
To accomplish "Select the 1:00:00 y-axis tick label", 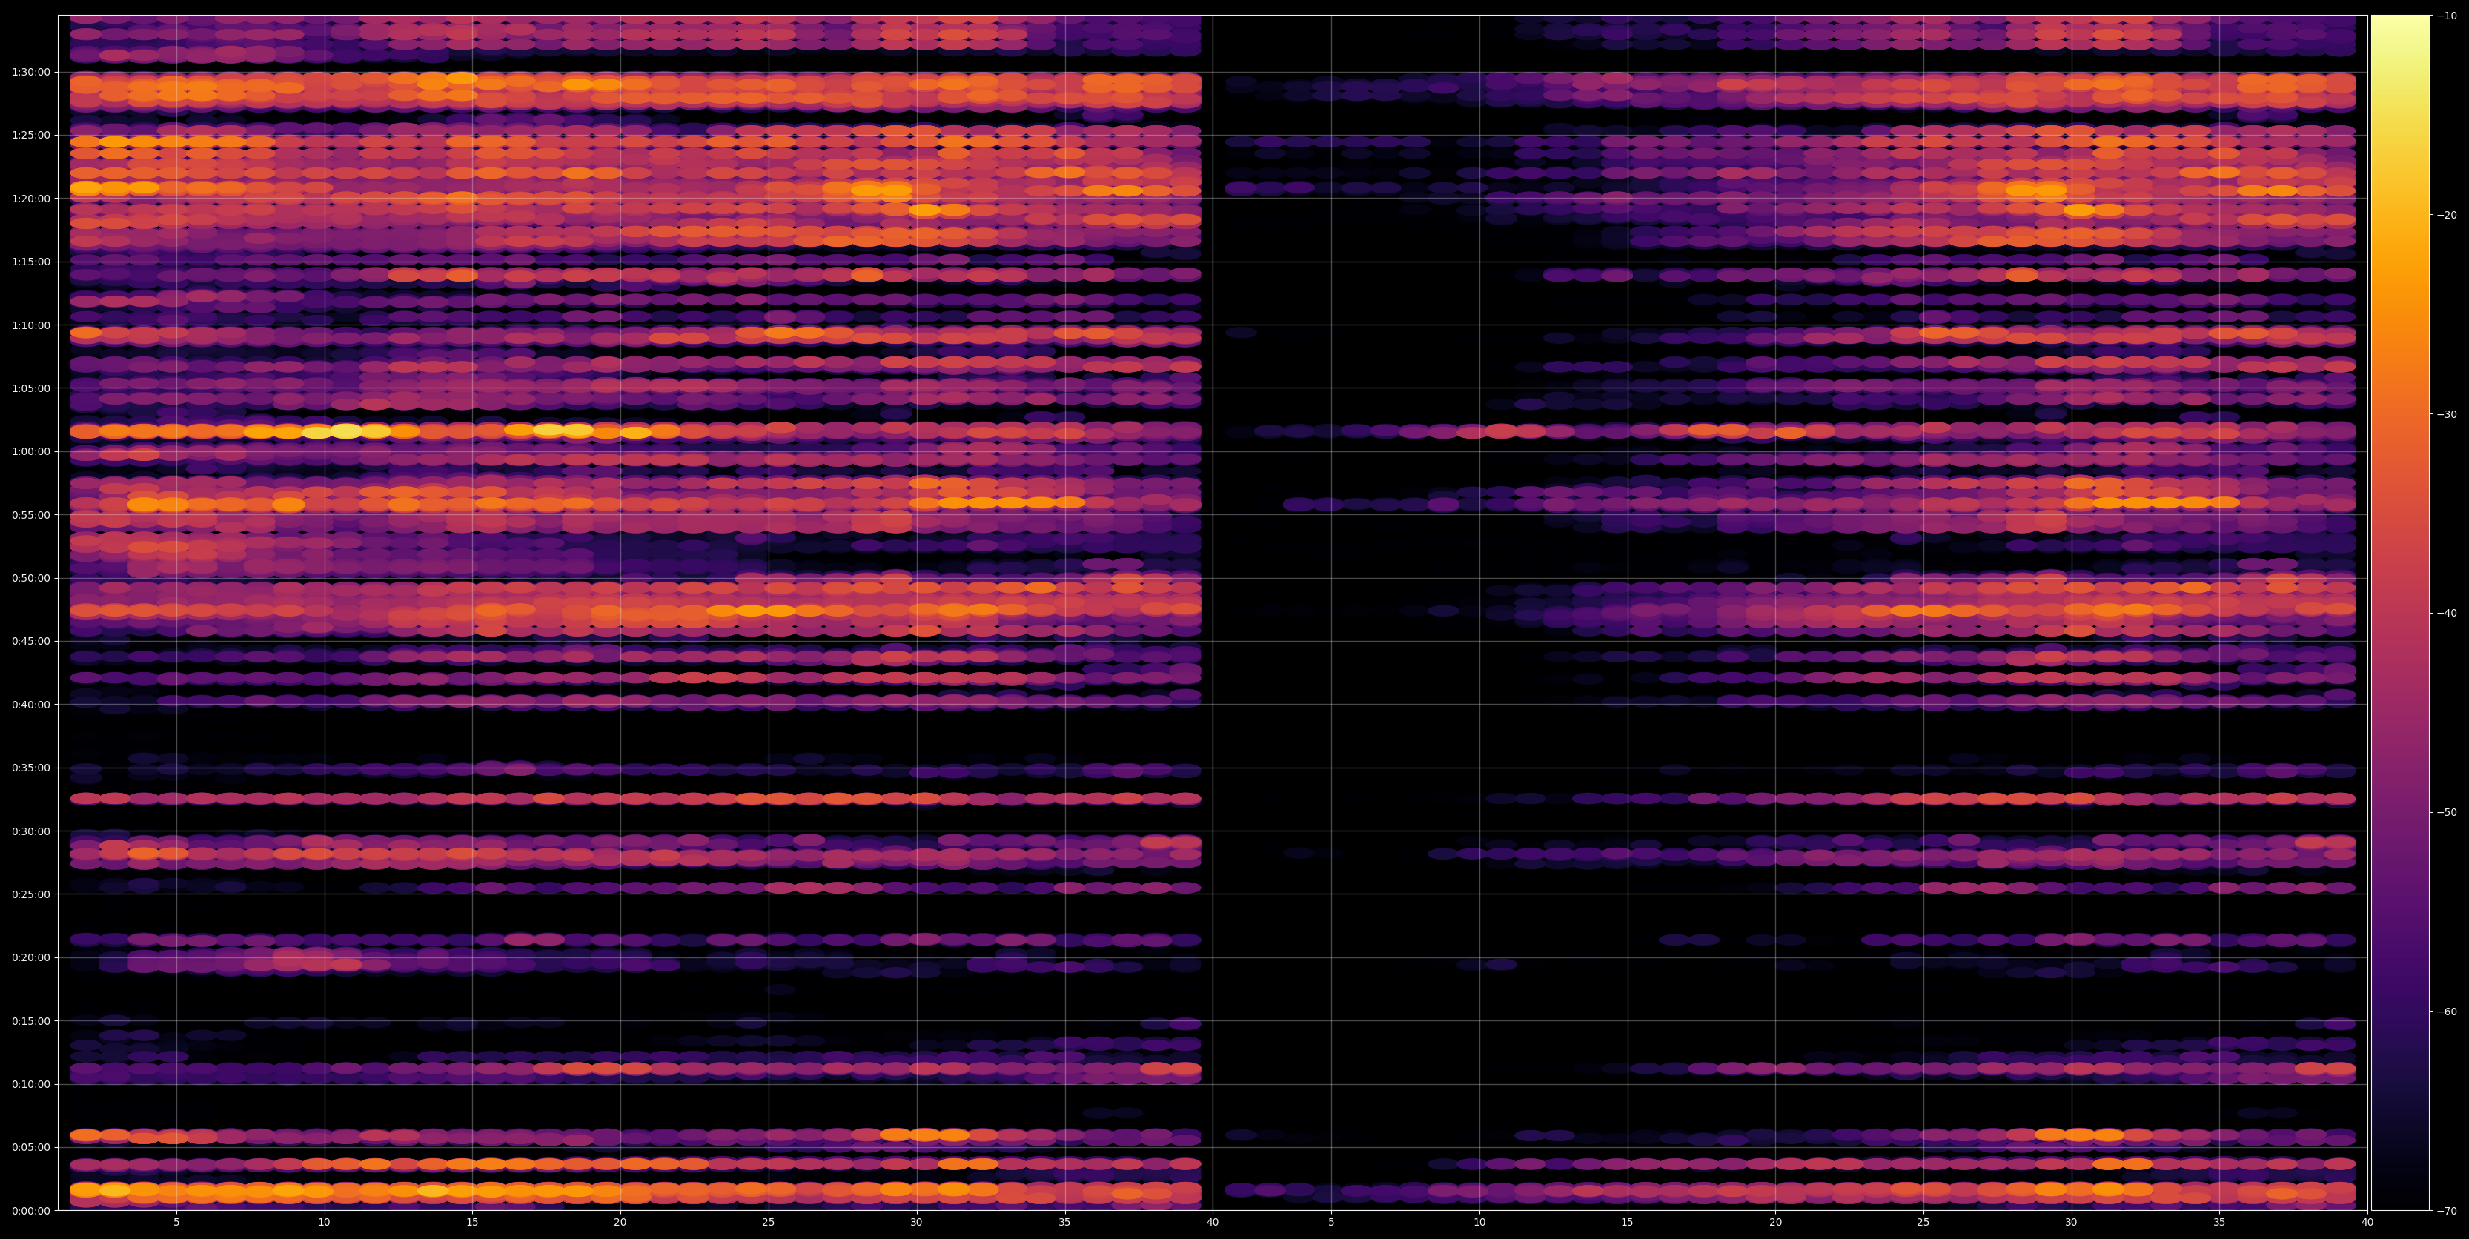I will coord(32,451).
